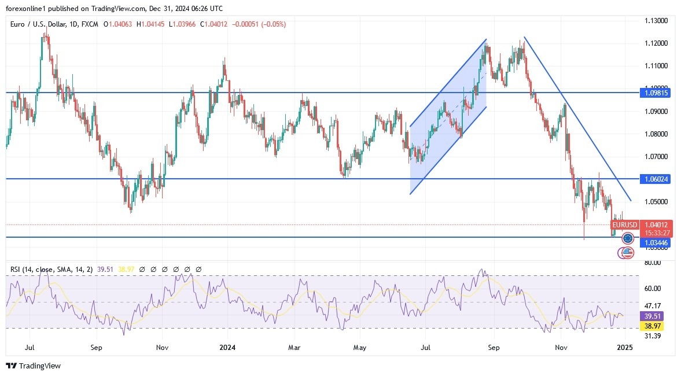Viewport: 681px width, 376px height.
Task: Open the 1D timeframe selector in the legend
Action: (x=73, y=24)
